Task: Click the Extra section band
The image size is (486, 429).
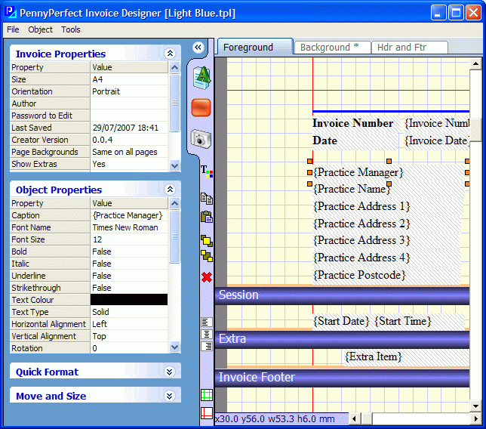Action: [x=342, y=339]
